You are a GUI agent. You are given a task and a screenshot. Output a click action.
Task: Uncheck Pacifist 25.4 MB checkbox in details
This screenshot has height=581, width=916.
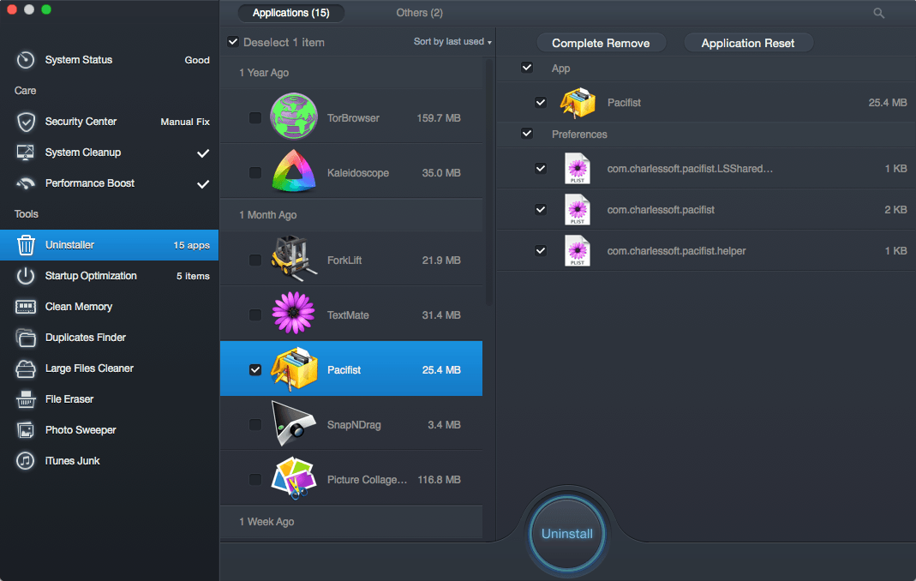click(x=541, y=102)
